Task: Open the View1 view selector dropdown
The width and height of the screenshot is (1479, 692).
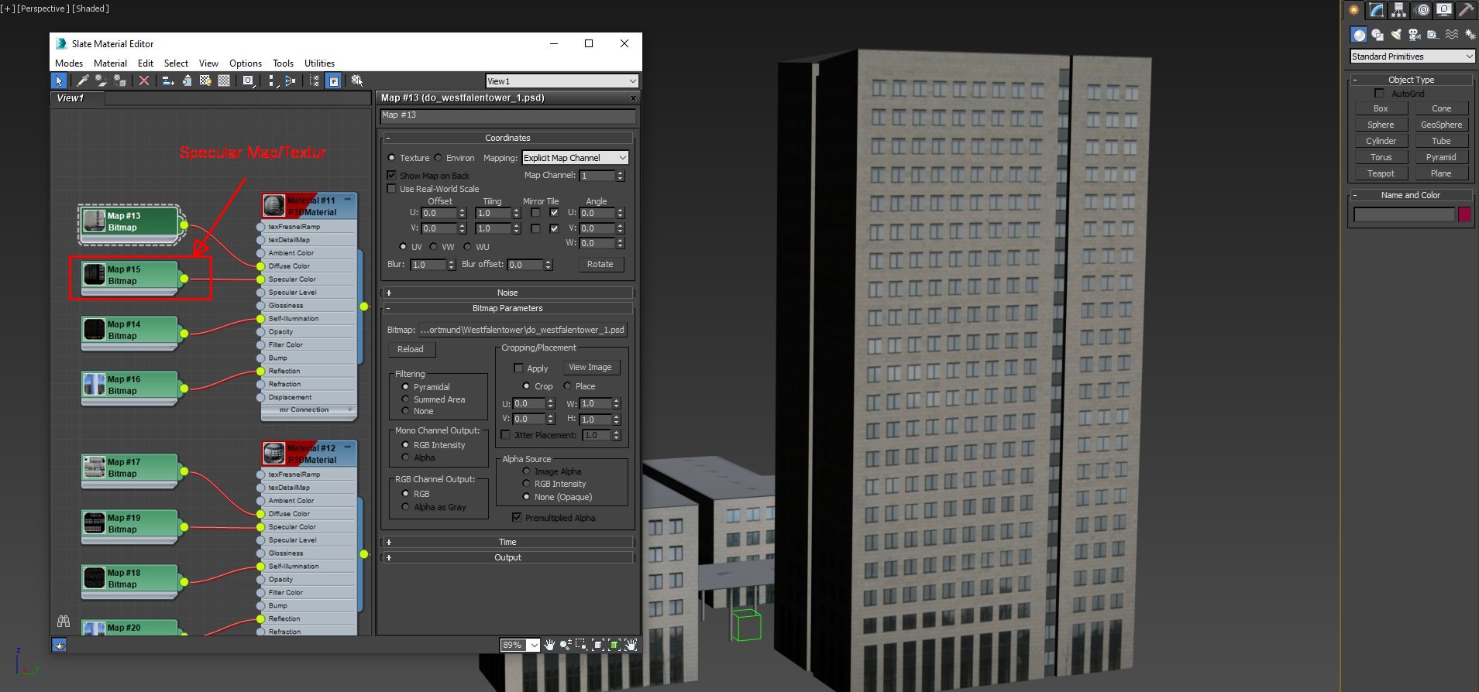Action: coord(562,81)
